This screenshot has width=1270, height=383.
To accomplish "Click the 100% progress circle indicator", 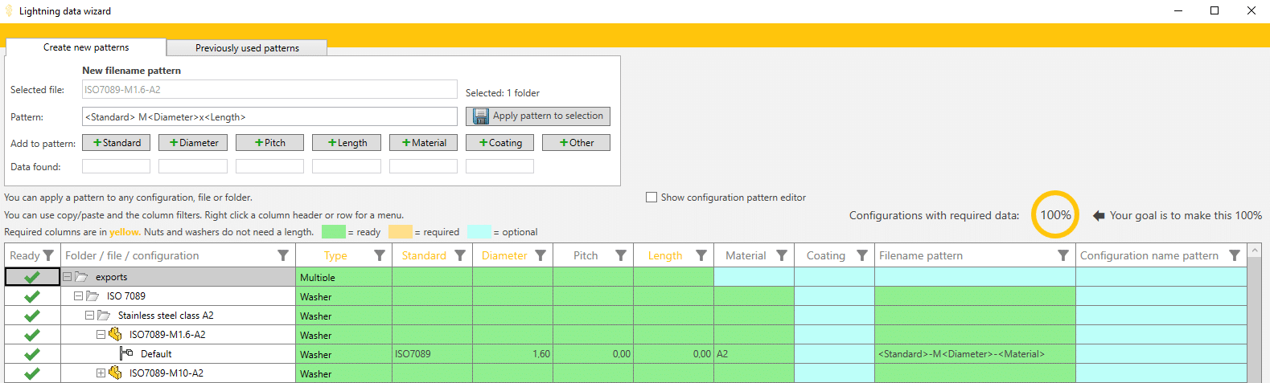I will pos(1055,215).
